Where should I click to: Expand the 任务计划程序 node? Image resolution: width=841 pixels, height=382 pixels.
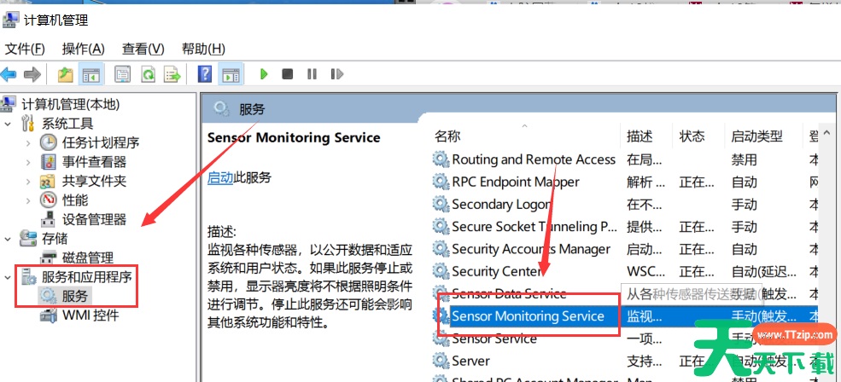[x=30, y=142]
